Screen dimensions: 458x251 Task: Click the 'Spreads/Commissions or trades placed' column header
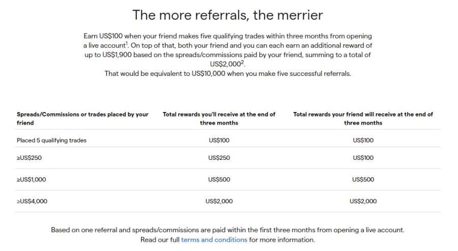click(x=82, y=118)
